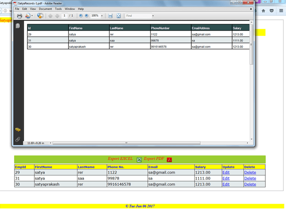
Task: Click the browser Pocket icon
Action: pyautogui.click(x=271, y=11)
